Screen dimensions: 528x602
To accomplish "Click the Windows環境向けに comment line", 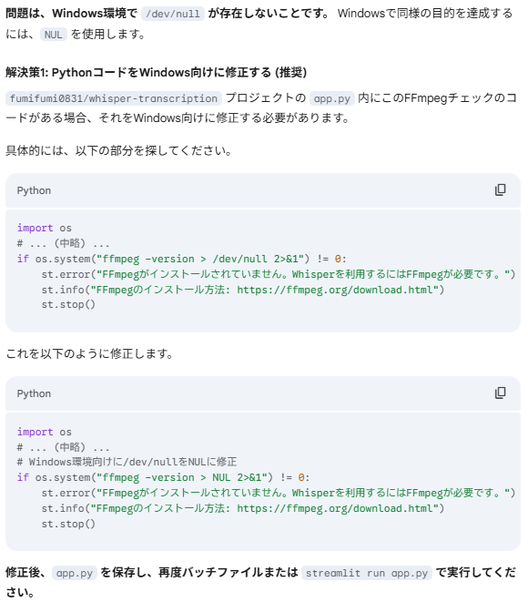I will pos(127,462).
